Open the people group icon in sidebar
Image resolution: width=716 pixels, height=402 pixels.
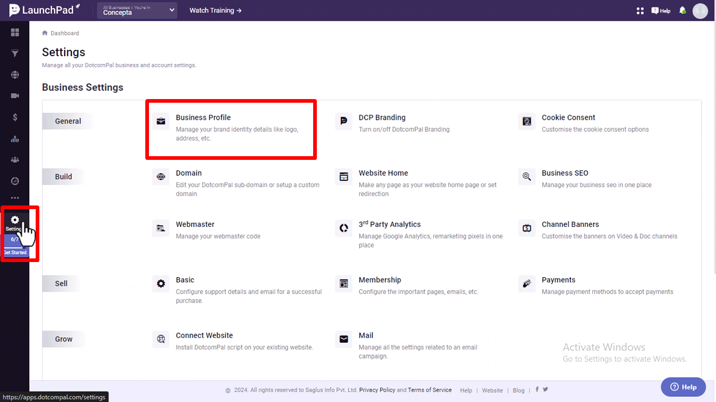pos(15,160)
